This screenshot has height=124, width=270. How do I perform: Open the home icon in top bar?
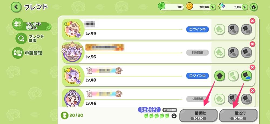254,7
